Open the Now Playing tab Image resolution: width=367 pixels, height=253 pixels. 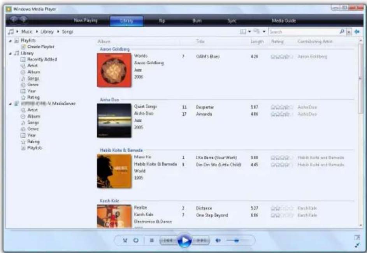86,20
